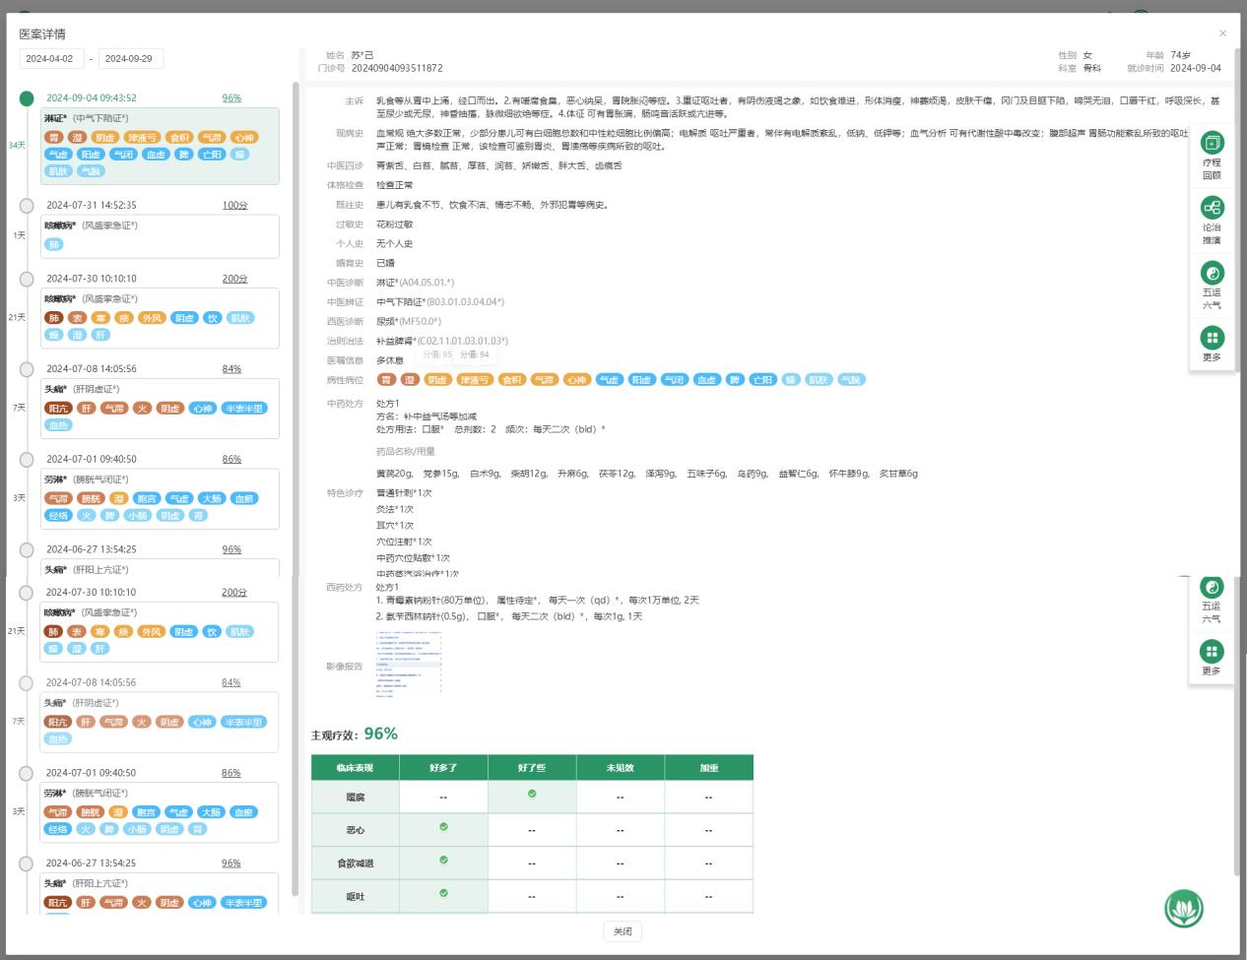The width and height of the screenshot is (1247, 960).
Task: Click the 咳嗽病 card containing only the 肺 tag
Action: (160, 236)
